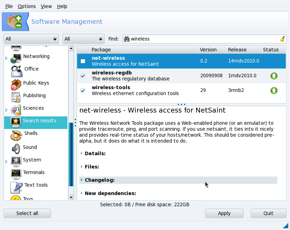Viewport: 290px width, 230px height.
Task: Open the Help menu
Action: [62, 7]
